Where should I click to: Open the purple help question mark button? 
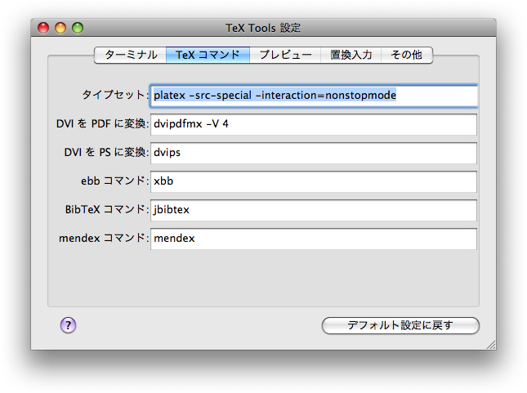[x=69, y=325]
